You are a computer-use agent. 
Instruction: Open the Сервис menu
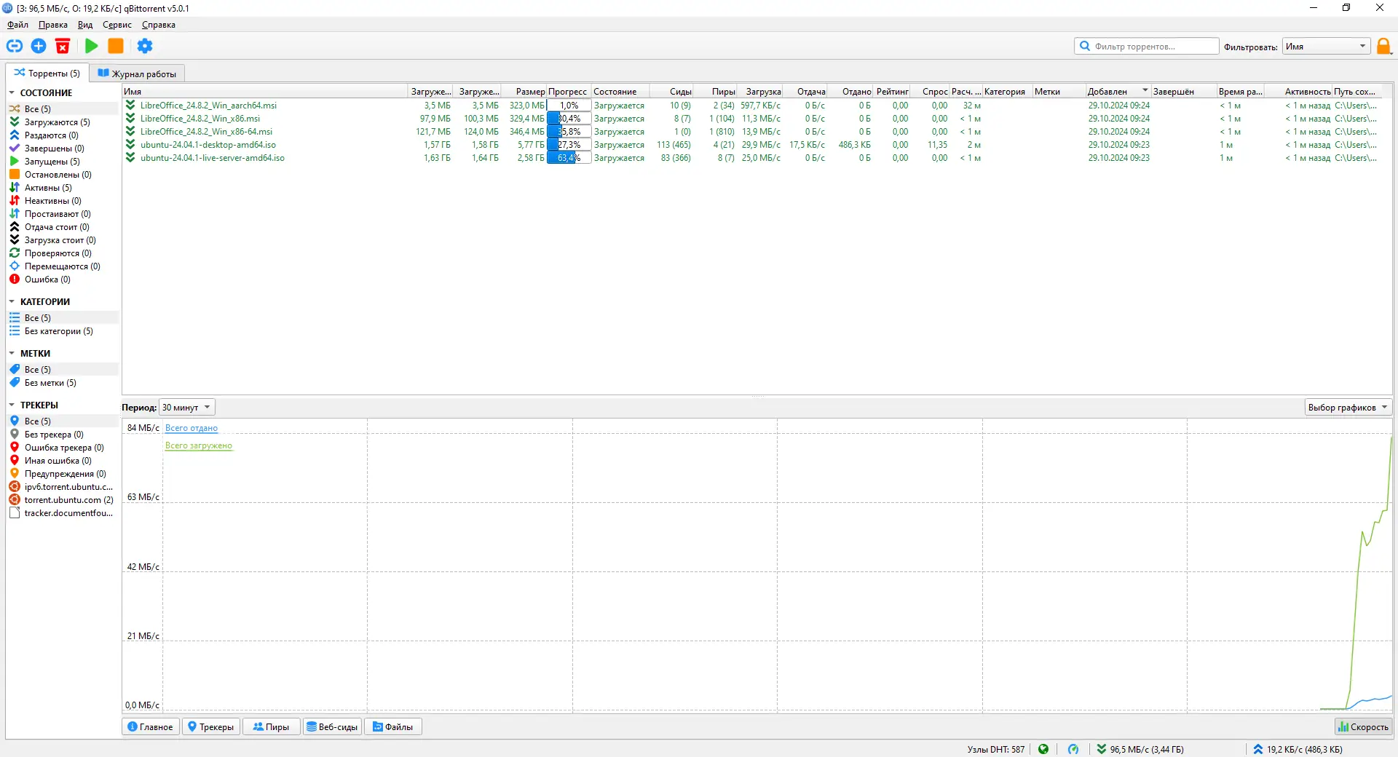pyautogui.click(x=117, y=25)
